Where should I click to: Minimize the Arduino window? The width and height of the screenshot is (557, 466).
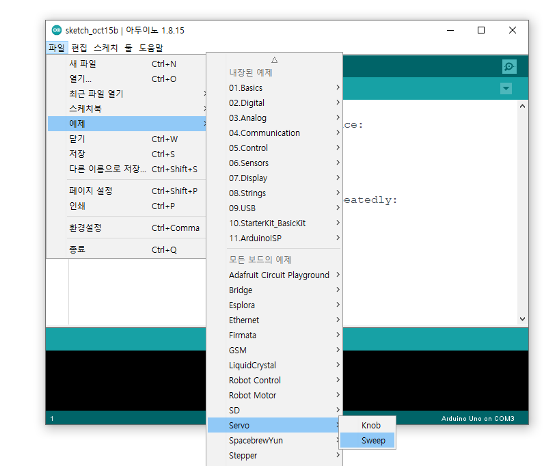pyautogui.click(x=450, y=30)
